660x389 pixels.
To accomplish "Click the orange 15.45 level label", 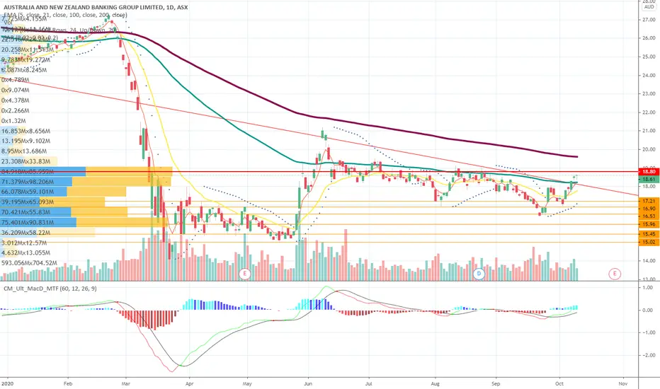I will [649, 234].
